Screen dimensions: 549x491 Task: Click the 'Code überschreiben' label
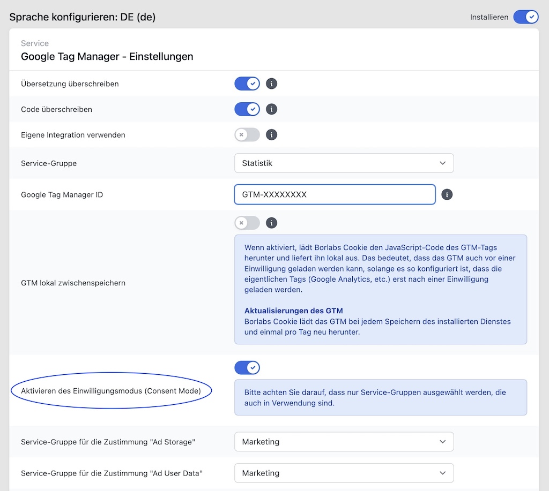56,109
